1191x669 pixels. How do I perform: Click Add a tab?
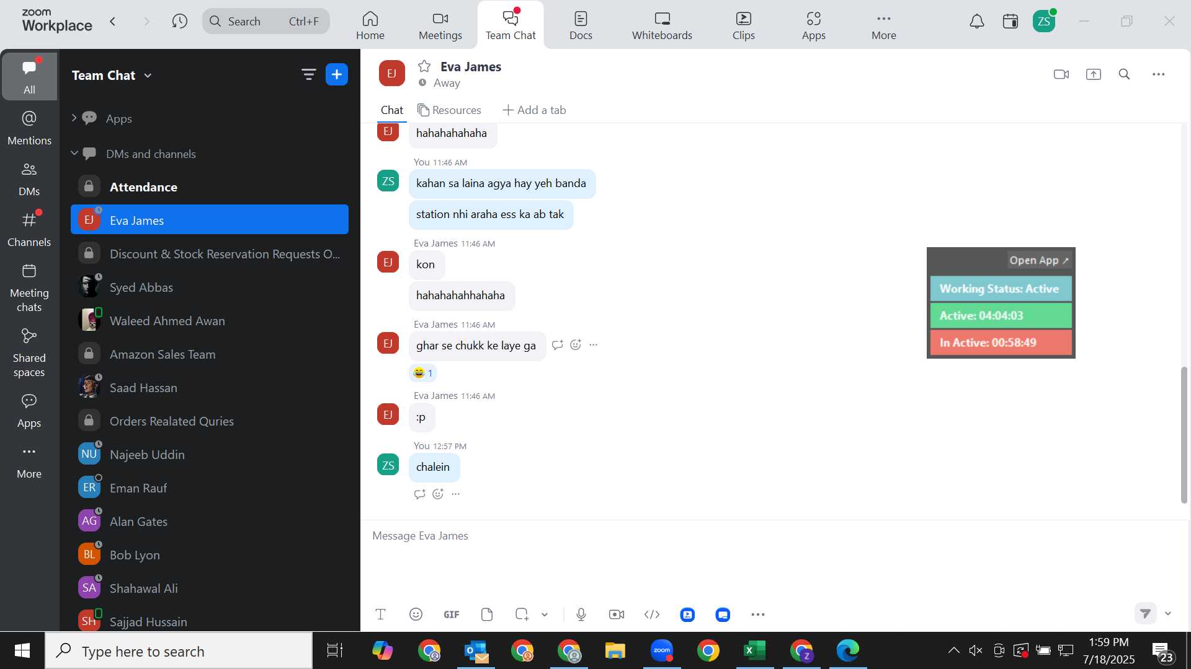coord(534,110)
